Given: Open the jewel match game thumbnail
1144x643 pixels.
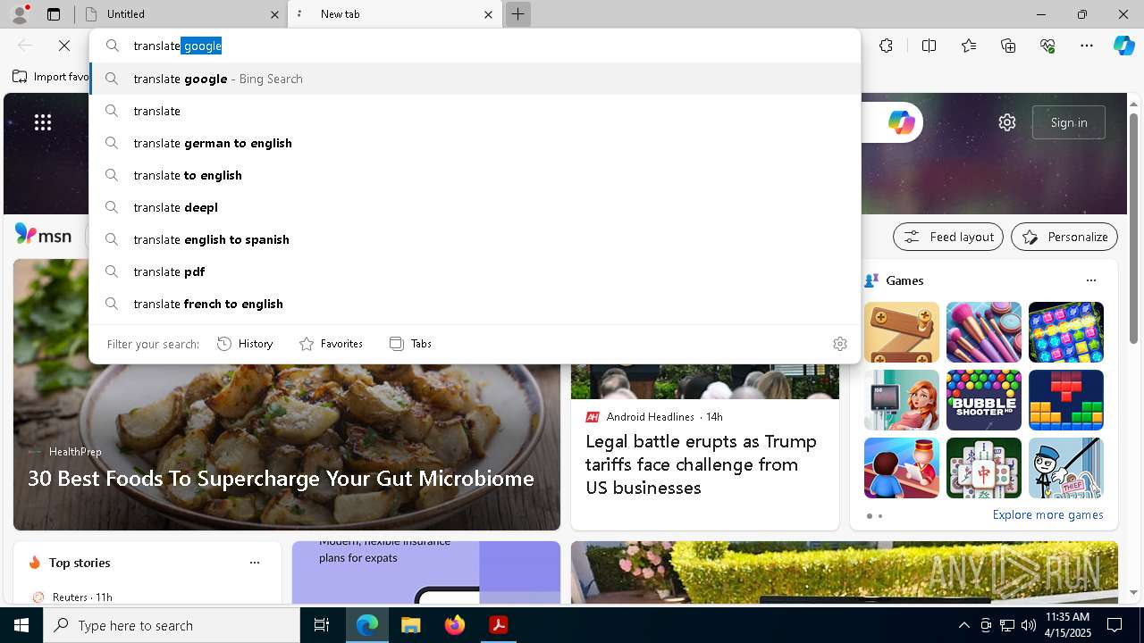Looking at the screenshot, I should [x=1066, y=332].
